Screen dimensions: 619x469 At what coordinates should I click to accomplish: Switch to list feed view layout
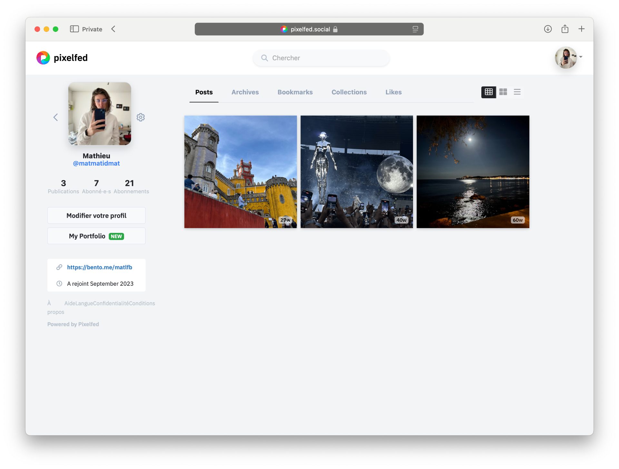coord(517,92)
